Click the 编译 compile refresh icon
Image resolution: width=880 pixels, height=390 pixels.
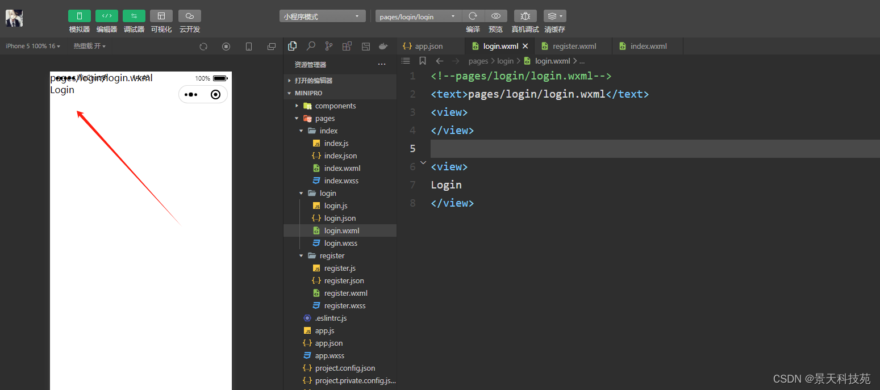pos(473,16)
